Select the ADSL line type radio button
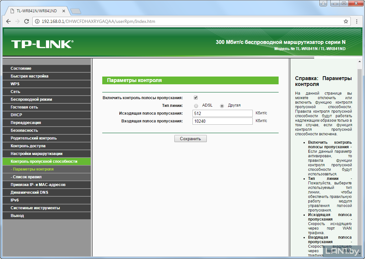The image size is (365, 259). tap(196, 106)
